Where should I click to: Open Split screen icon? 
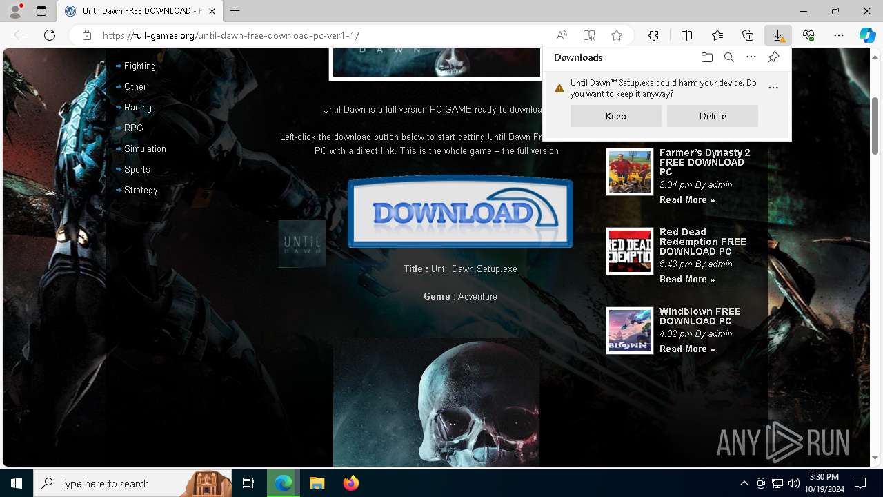click(x=686, y=35)
